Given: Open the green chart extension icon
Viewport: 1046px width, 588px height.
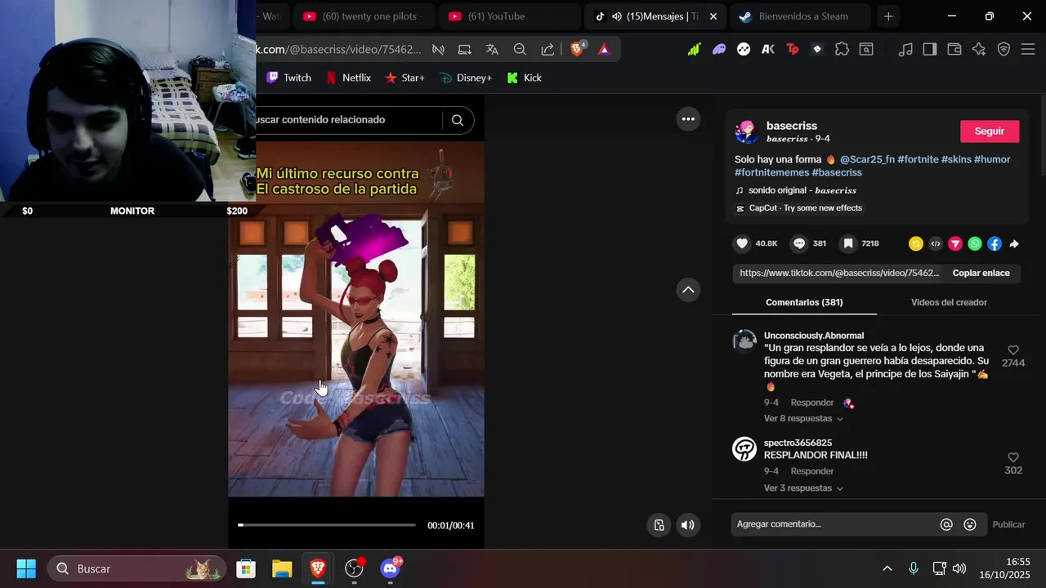Looking at the screenshot, I should (x=694, y=49).
